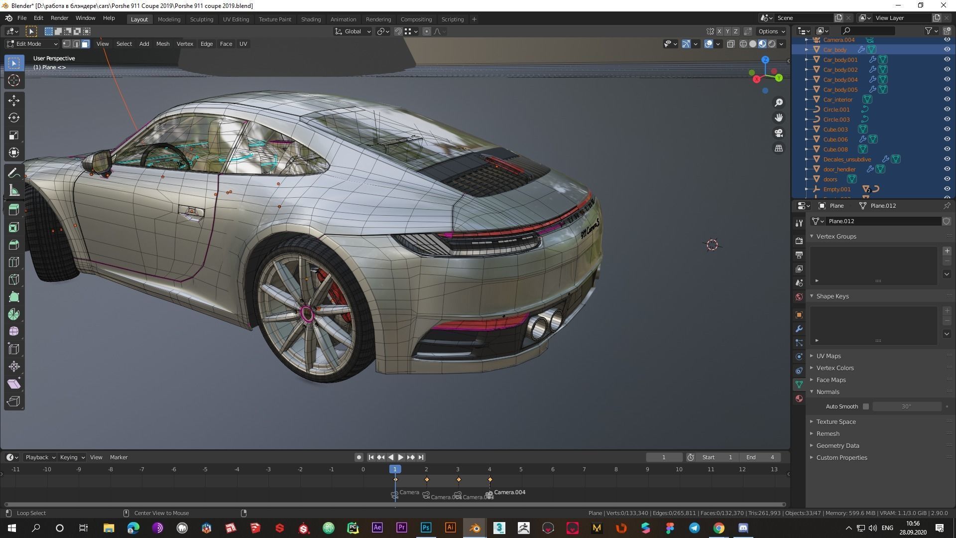Open Keying dropdown in timeline
The image size is (956, 538).
(72, 457)
